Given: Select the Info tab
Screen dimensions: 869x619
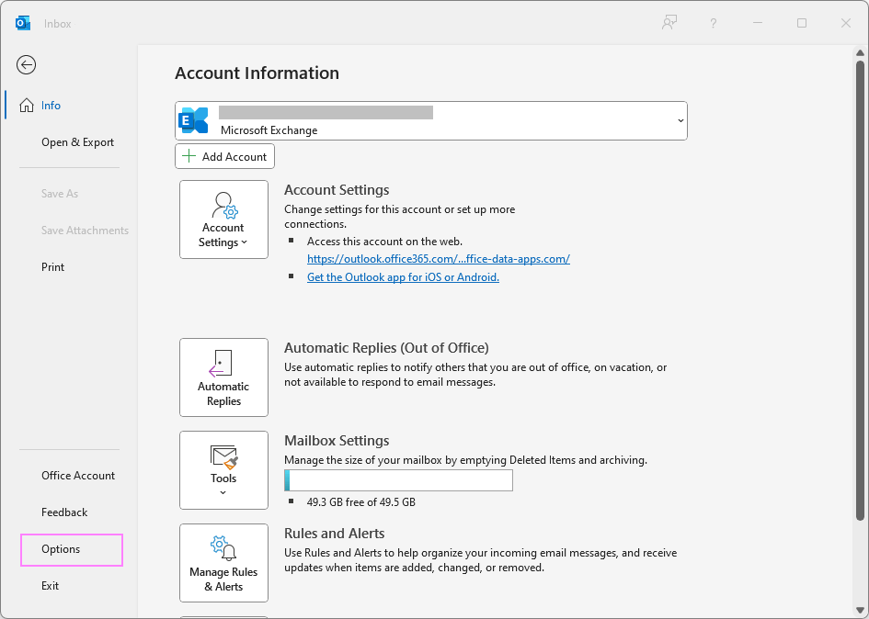Looking at the screenshot, I should point(51,106).
